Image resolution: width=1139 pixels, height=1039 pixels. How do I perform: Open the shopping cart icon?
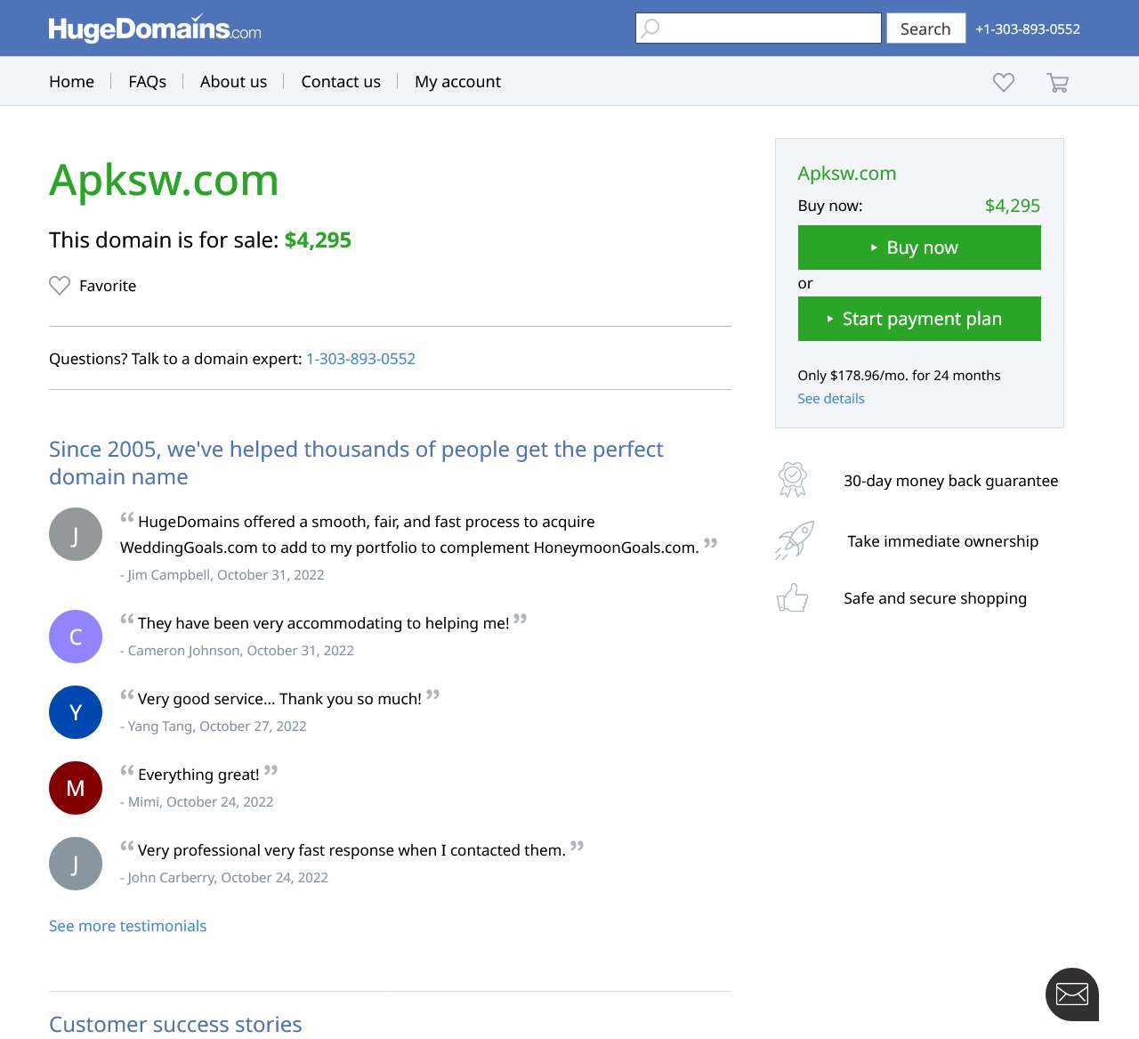point(1057,82)
